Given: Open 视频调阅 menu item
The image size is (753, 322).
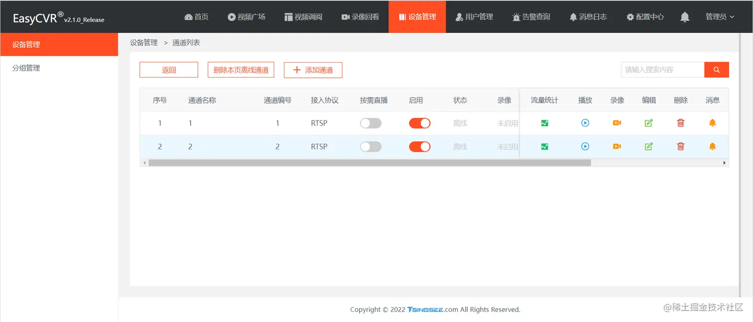Looking at the screenshot, I should (303, 16).
